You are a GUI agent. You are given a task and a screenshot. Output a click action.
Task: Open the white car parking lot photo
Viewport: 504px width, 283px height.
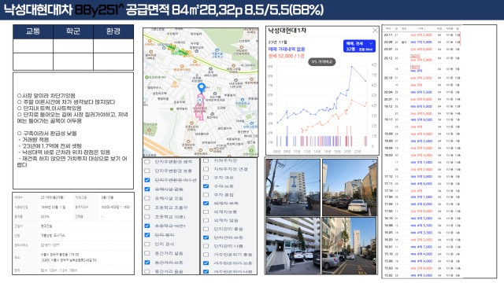[x=349, y=187]
